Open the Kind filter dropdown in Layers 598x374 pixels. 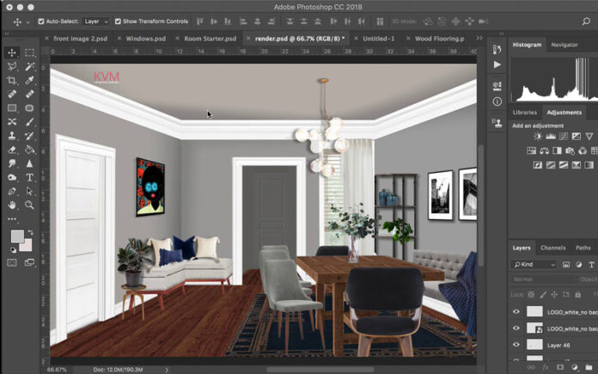tap(534, 265)
